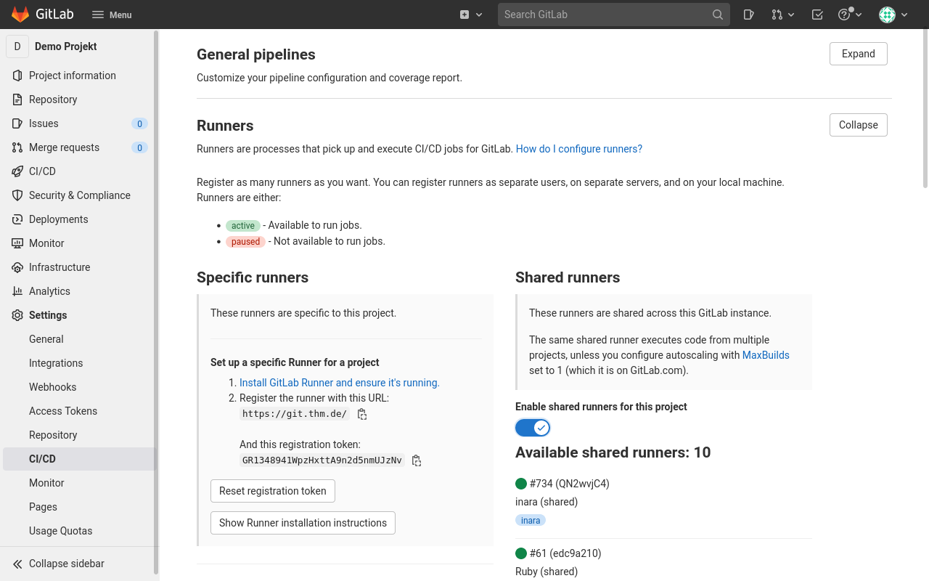Click the Project information sidebar icon

17,76
